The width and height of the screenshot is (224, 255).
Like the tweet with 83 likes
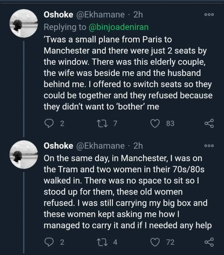click(x=155, y=124)
